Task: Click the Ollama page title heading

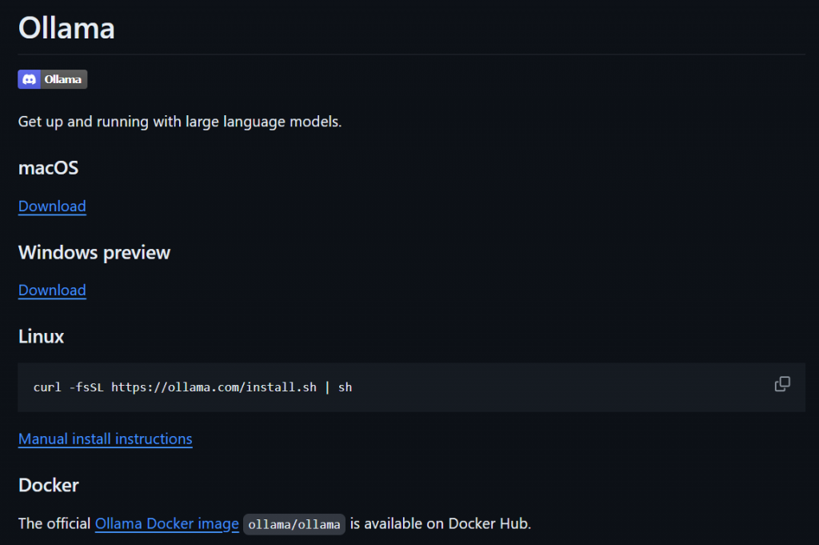Action: pyautogui.click(x=67, y=28)
